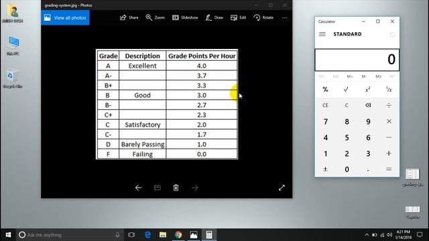This screenshot has width=429, height=241.
Task: Click digit 4 on Calculator
Action: [x=325, y=137]
